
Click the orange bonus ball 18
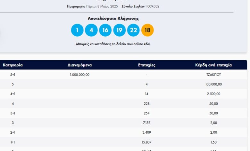coord(147,30)
